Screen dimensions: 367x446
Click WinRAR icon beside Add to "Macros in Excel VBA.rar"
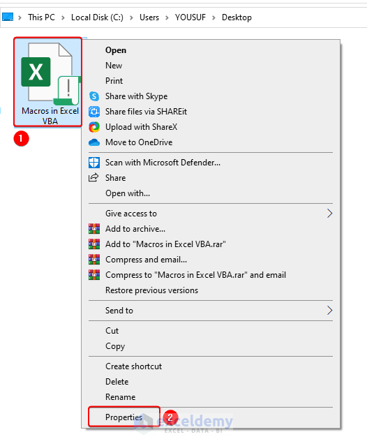click(x=94, y=244)
